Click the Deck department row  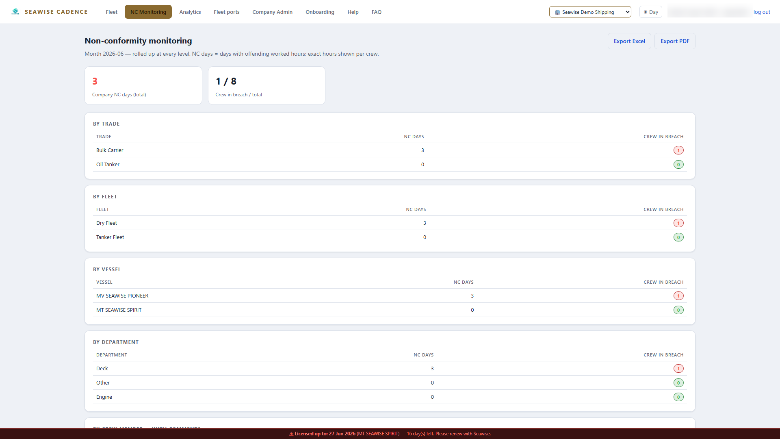tap(390, 368)
